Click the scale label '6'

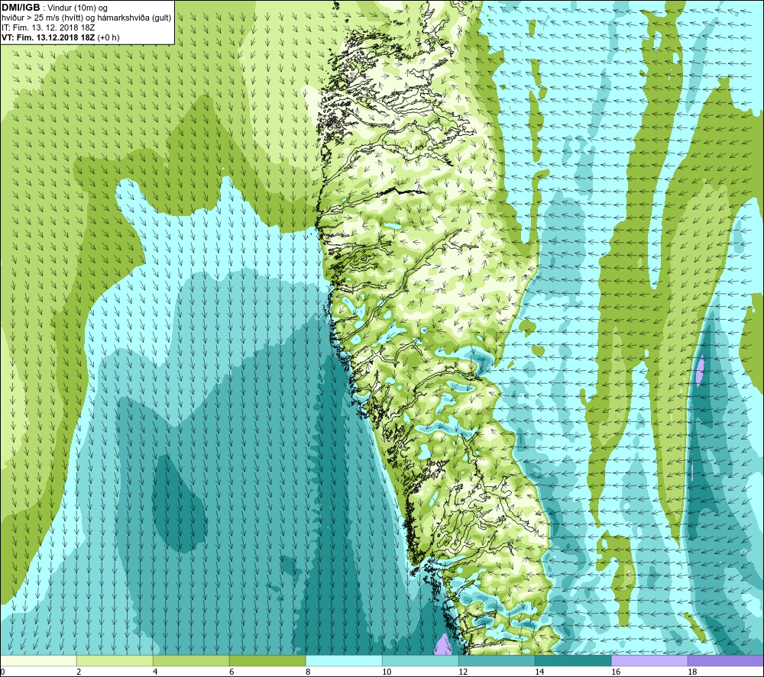[x=231, y=672]
